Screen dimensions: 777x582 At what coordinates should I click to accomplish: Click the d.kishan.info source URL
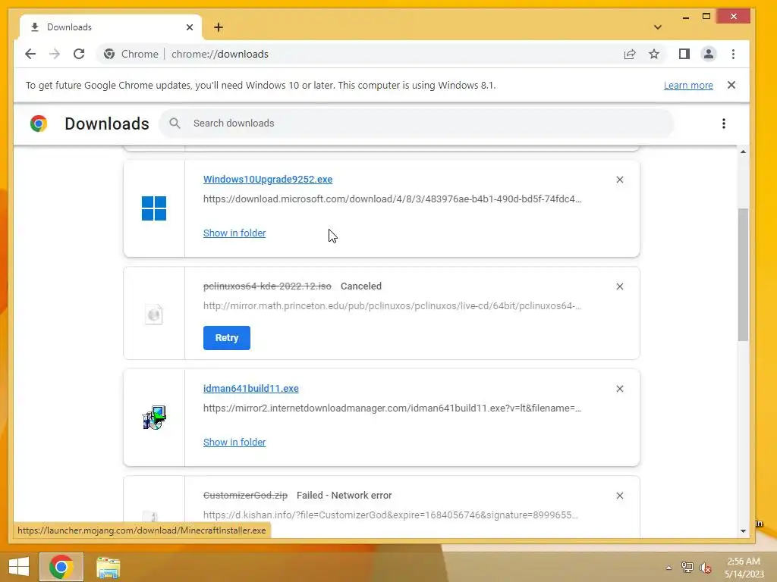(391, 515)
